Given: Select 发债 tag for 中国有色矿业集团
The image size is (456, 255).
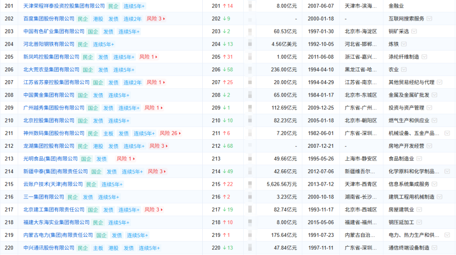Looking at the screenshot, I should [108, 32].
